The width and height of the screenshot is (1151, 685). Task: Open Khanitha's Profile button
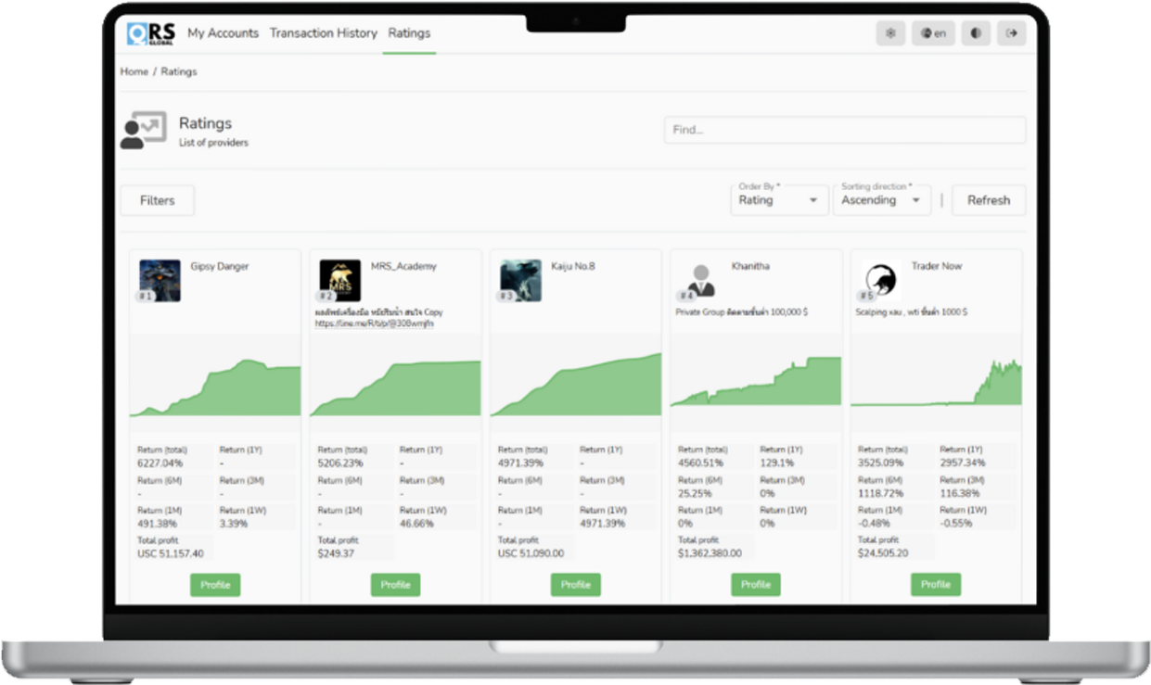(755, 585)
